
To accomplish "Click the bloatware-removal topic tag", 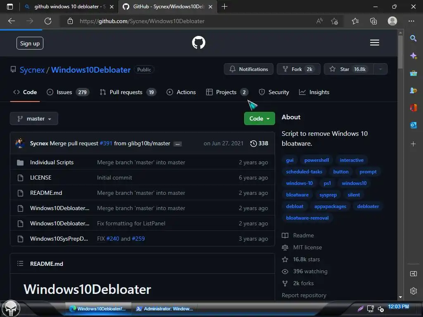I will click(307, 218).
